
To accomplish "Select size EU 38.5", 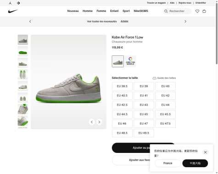I will point(122,86).
